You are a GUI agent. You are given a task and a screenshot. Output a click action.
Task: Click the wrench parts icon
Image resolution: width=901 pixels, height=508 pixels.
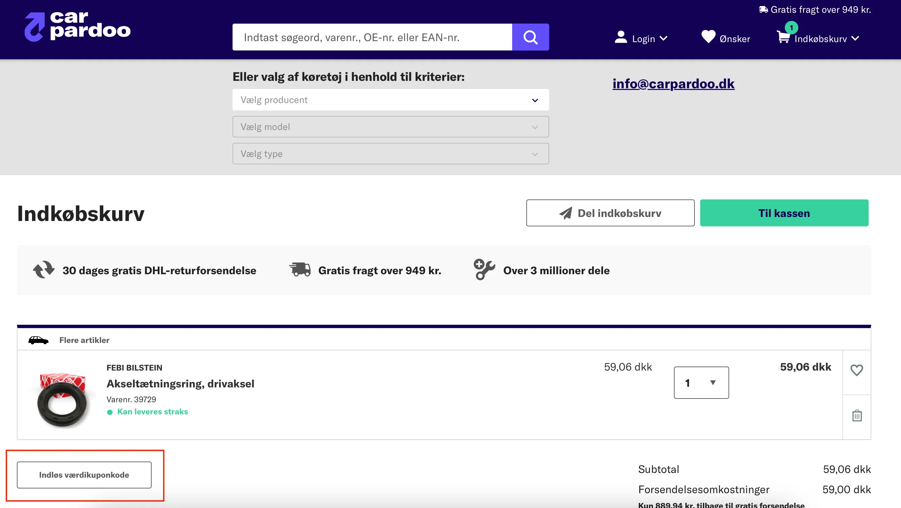[484, 269]
